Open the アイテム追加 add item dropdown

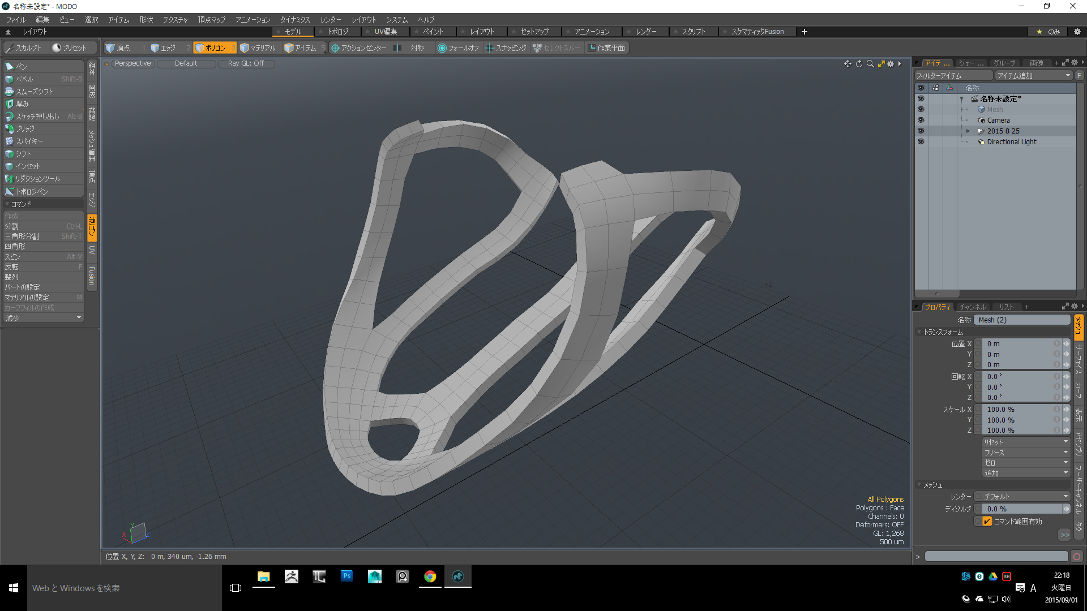1034,76
